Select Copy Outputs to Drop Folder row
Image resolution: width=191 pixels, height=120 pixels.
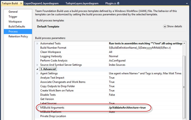point(109,86)
